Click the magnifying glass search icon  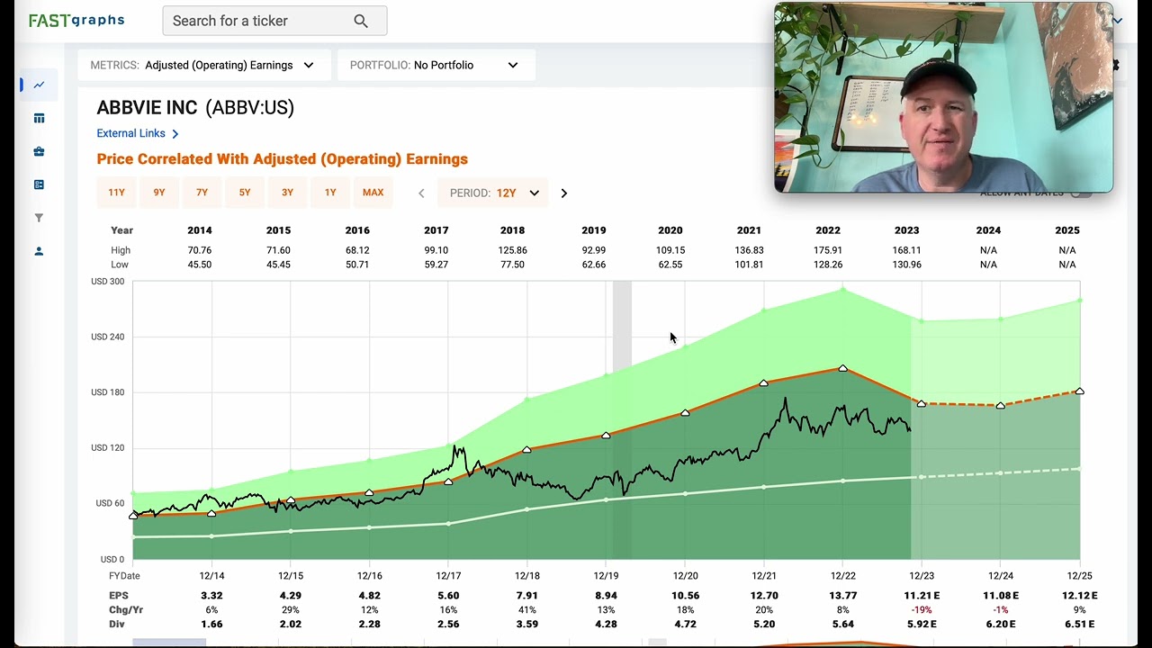361,21
